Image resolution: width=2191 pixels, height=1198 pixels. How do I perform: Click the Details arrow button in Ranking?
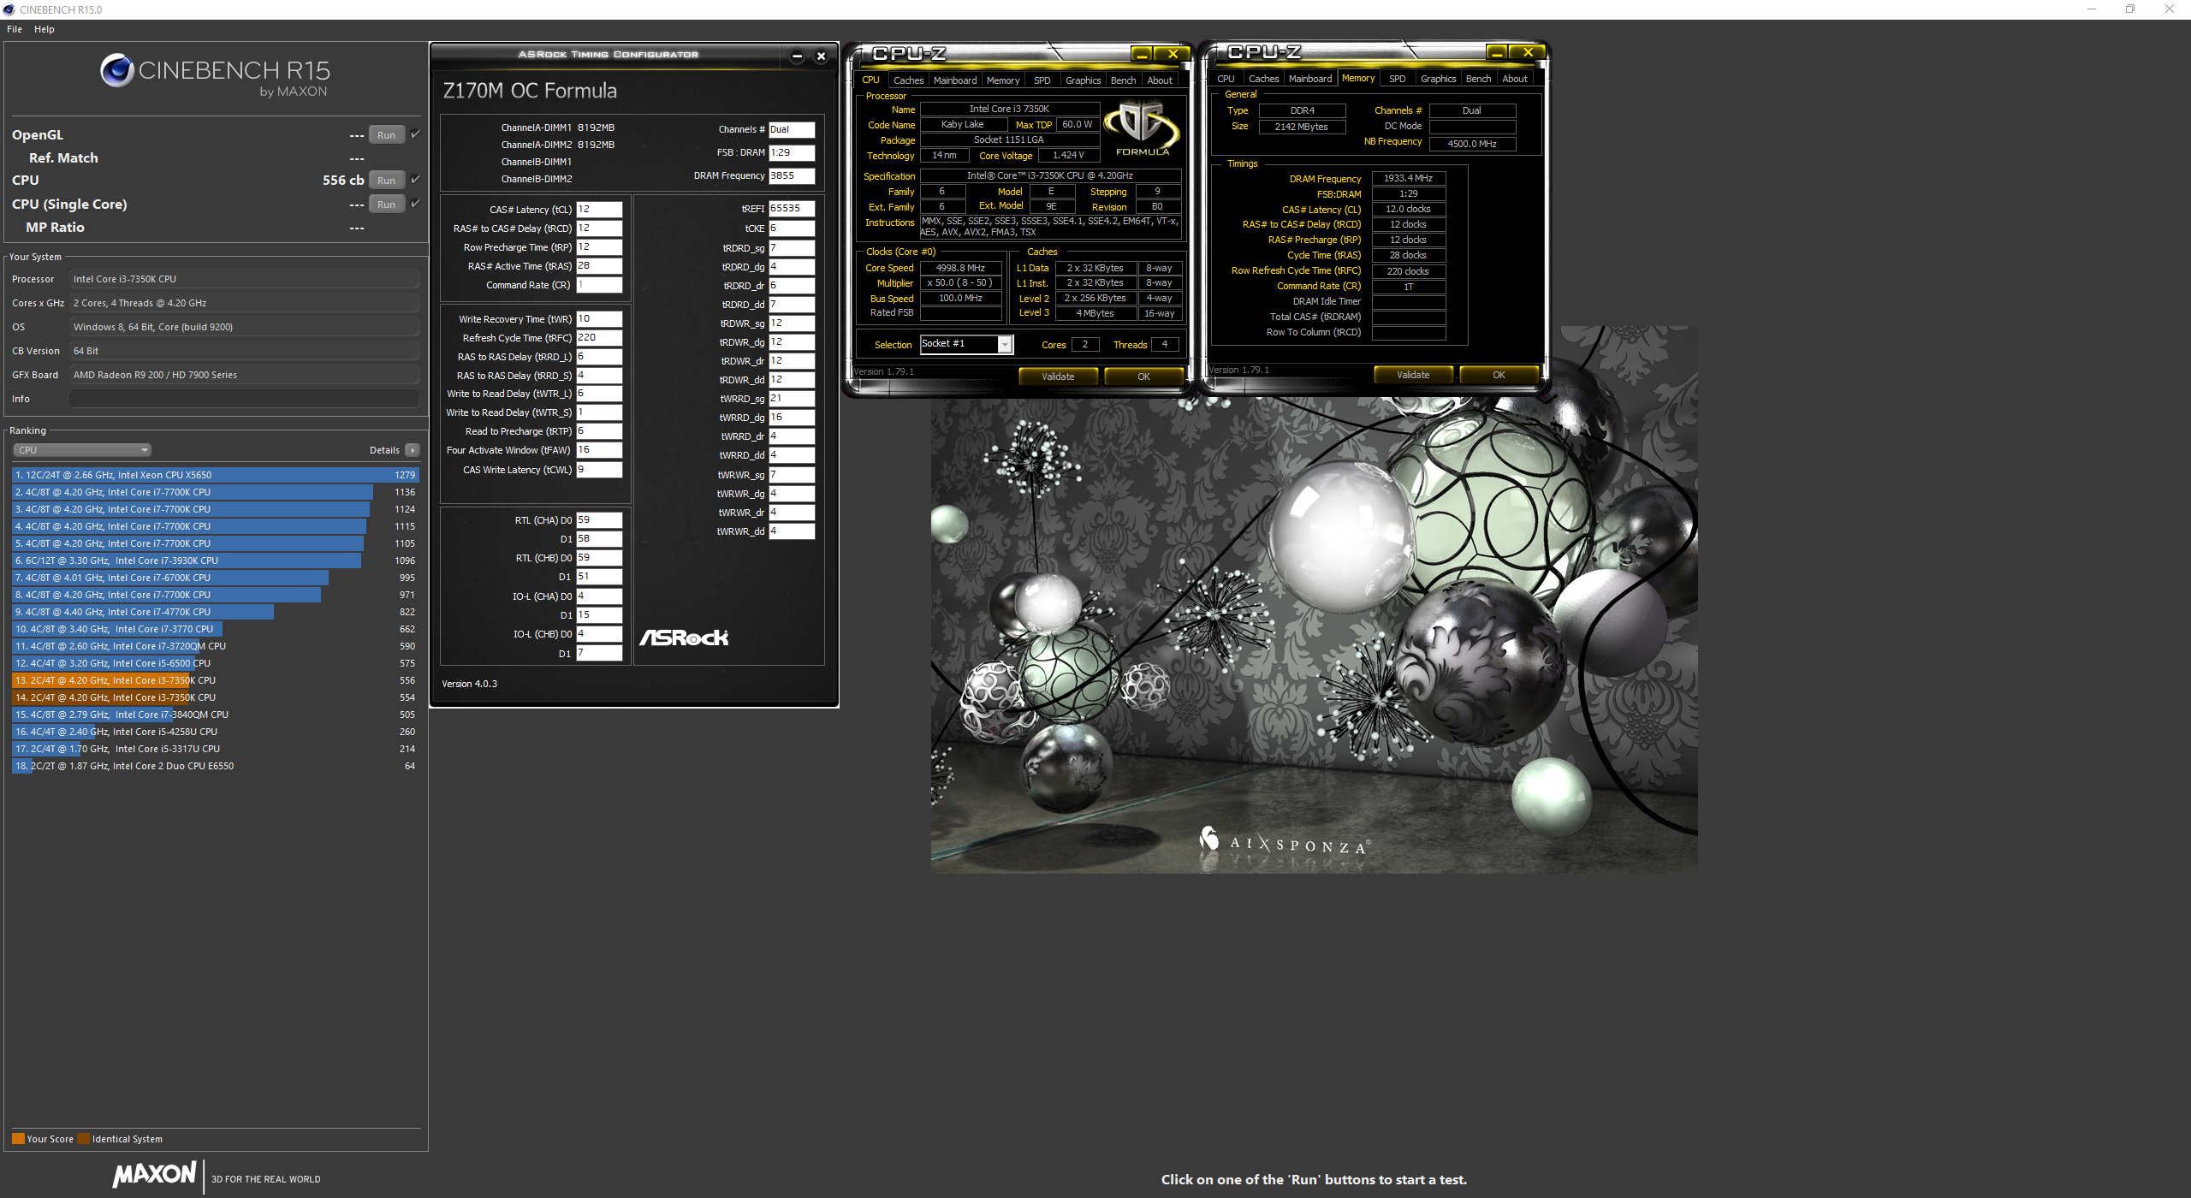pyautogui.click(x=413, y=450)
